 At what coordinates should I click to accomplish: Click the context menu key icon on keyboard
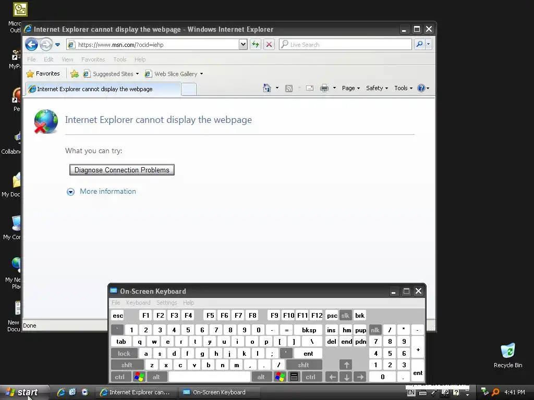(294, 377)
